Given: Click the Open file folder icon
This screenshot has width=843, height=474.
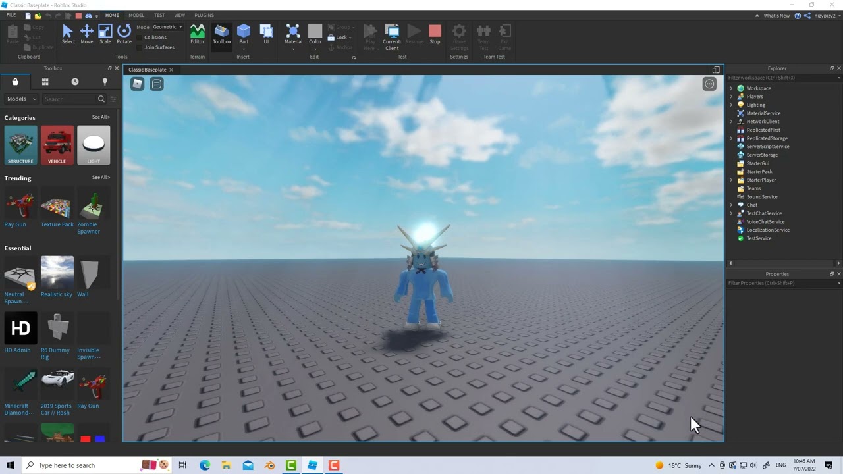Looking at the screenshot, I should click(38, 15).
